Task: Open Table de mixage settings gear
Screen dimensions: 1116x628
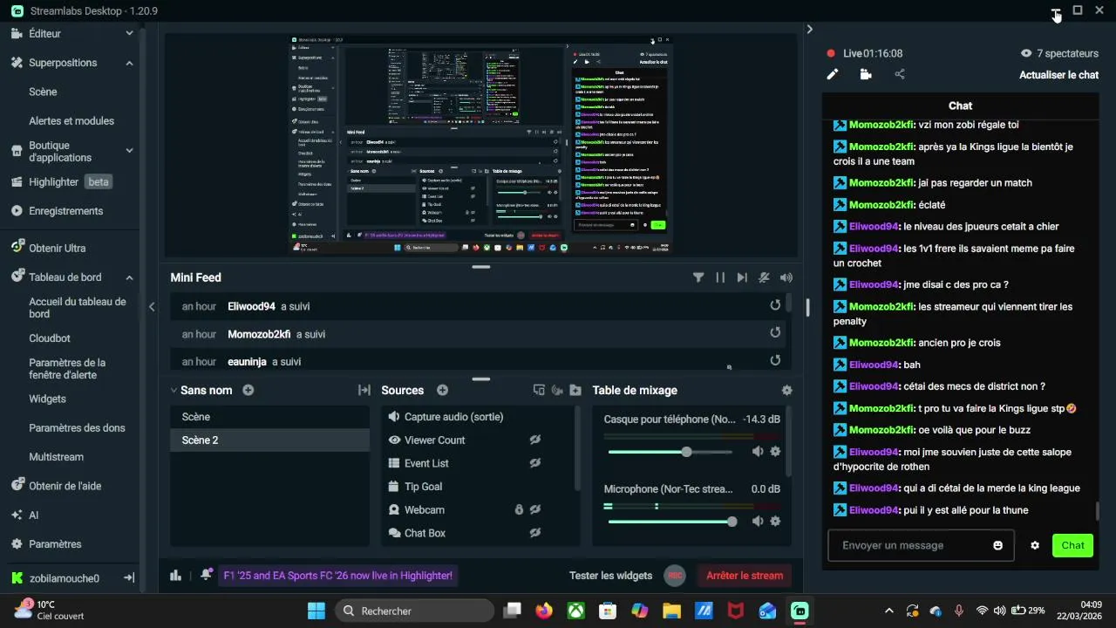Action: (x=787, y=391)
